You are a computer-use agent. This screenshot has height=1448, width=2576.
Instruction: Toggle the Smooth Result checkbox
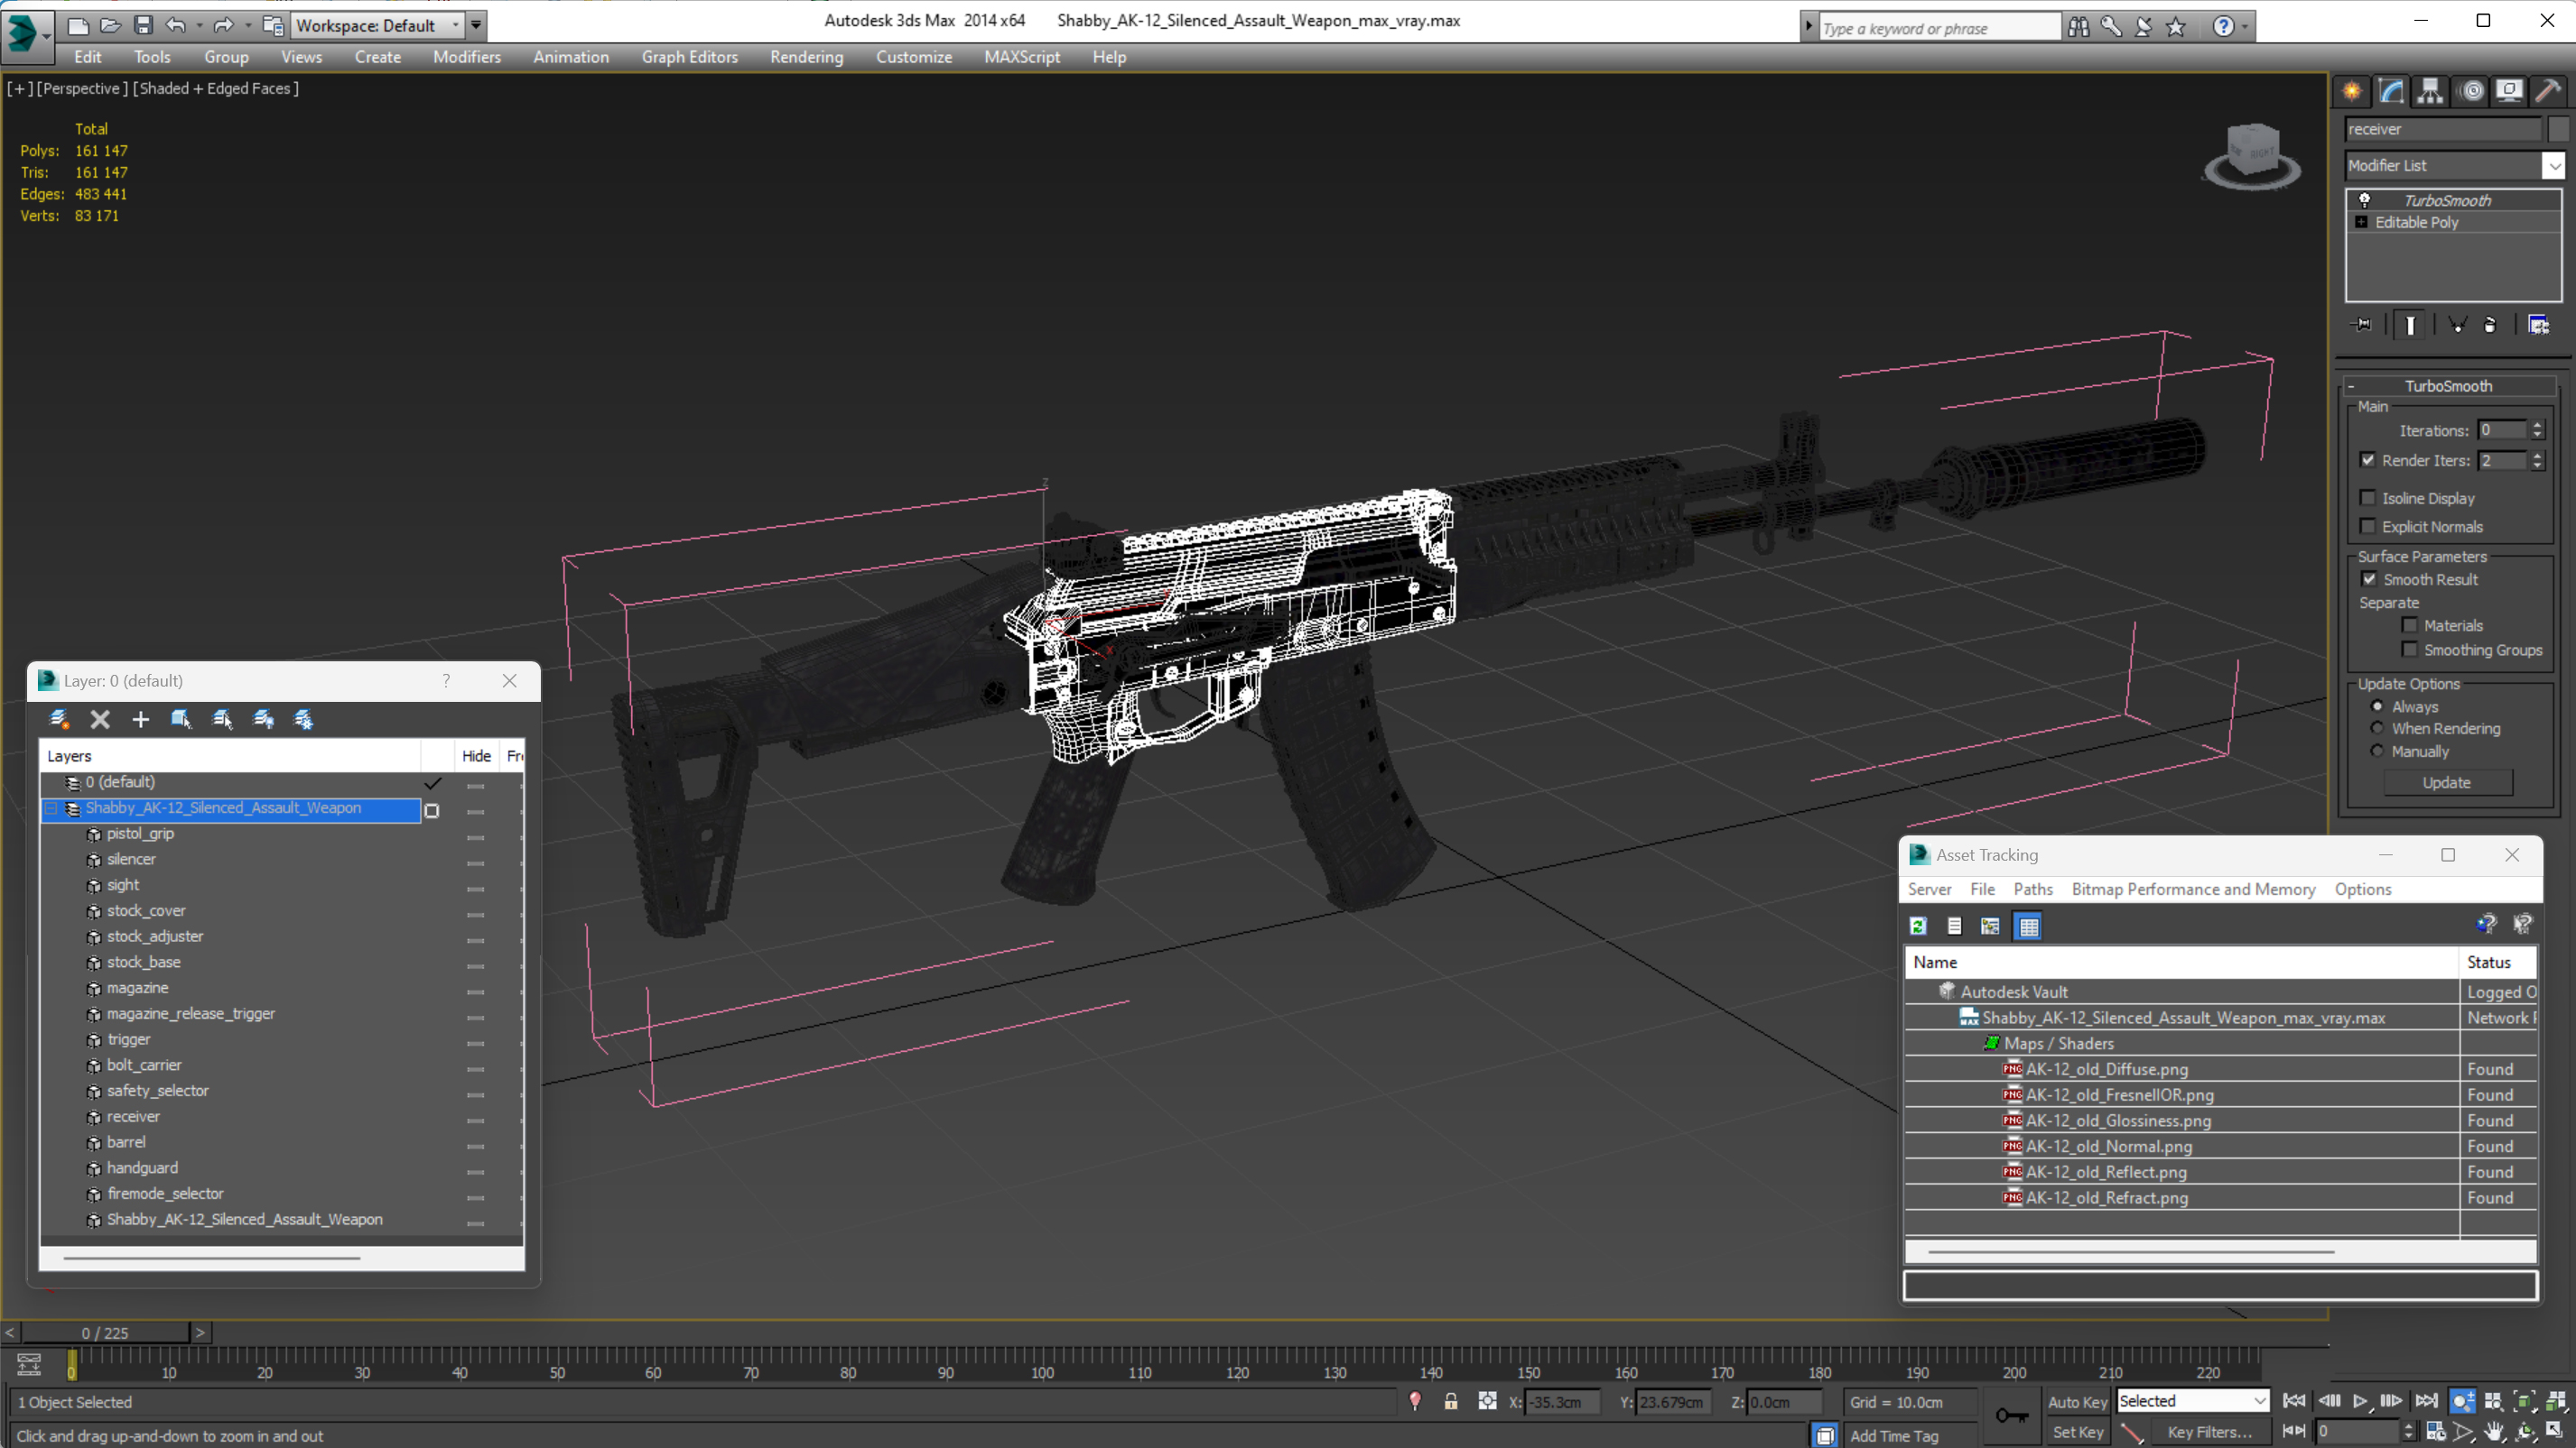pyautogui.click(x=2369, y=578)
